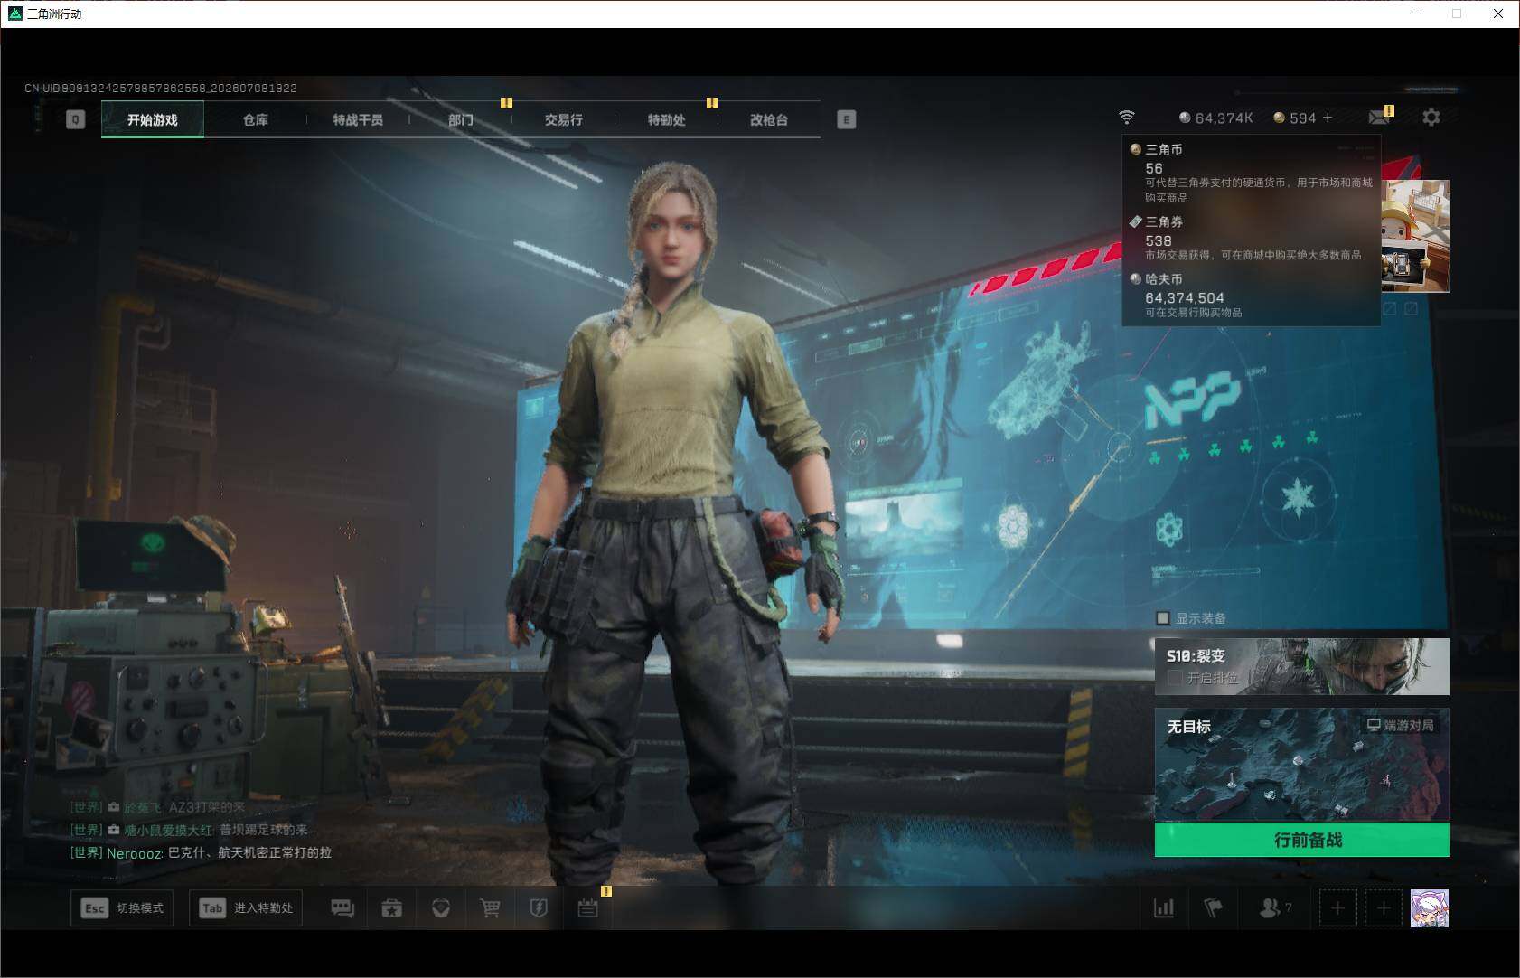Open the lightning shield icon
Screen dimensions: 1520x978
pos(539,908)
